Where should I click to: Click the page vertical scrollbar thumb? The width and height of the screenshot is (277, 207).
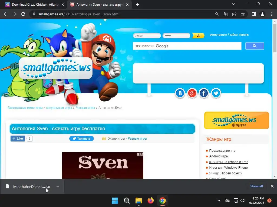pyautogui.click(x=275, y=38)
